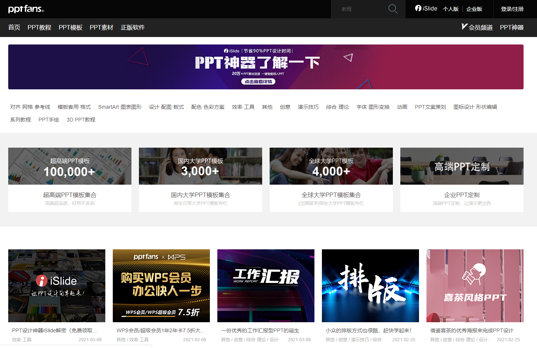Select 设计·配图·板式 category

click(x=167, y=107)
